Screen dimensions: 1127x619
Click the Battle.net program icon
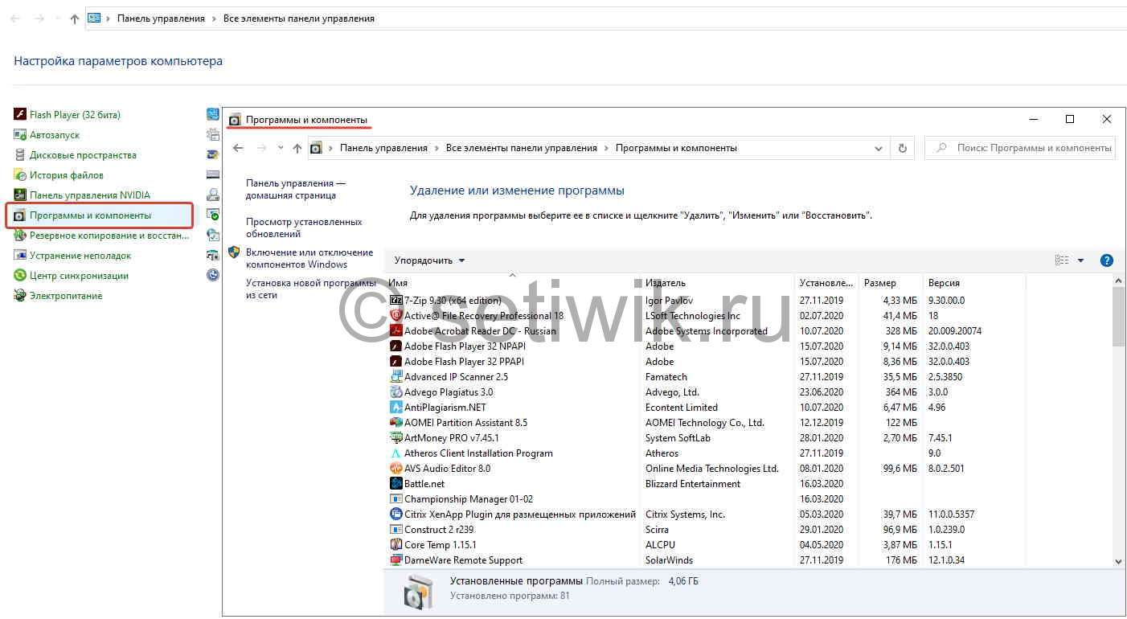pos(396,484)
